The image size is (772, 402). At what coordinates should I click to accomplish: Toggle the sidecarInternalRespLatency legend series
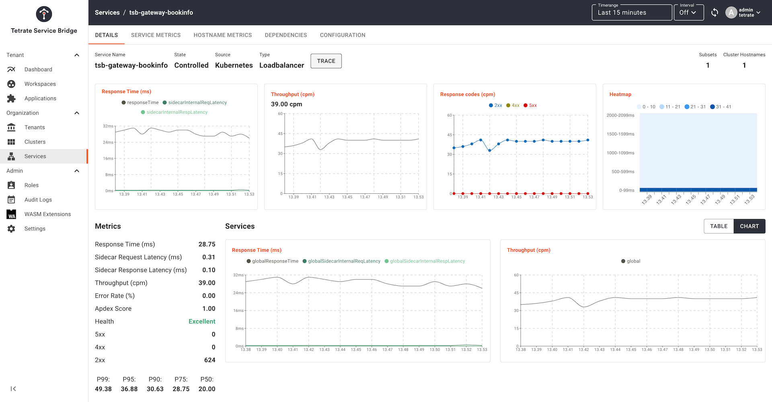(x=174, y=112)
